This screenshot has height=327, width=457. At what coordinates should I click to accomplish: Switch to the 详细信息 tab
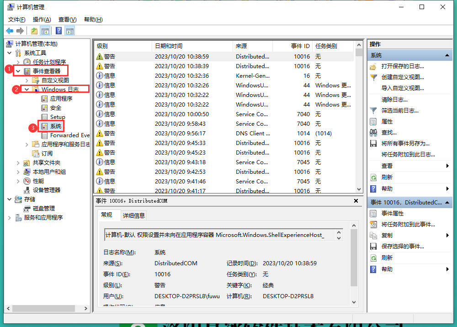tap(134, 215)
